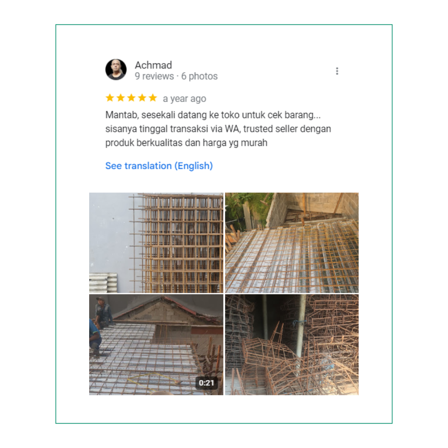Open the three-dot review options menu
Screen dimensions: 448x448
click(337, 71)
